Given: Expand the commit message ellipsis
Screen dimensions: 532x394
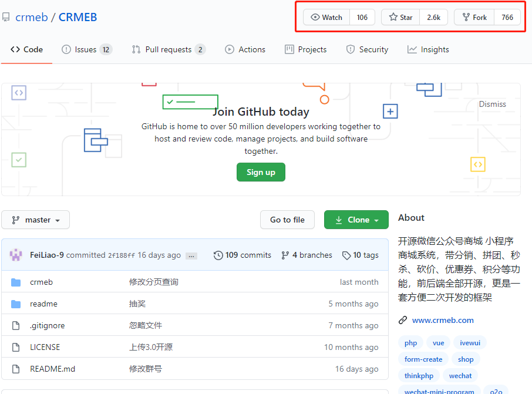Looking at the screenshot, I should [191, 255].
